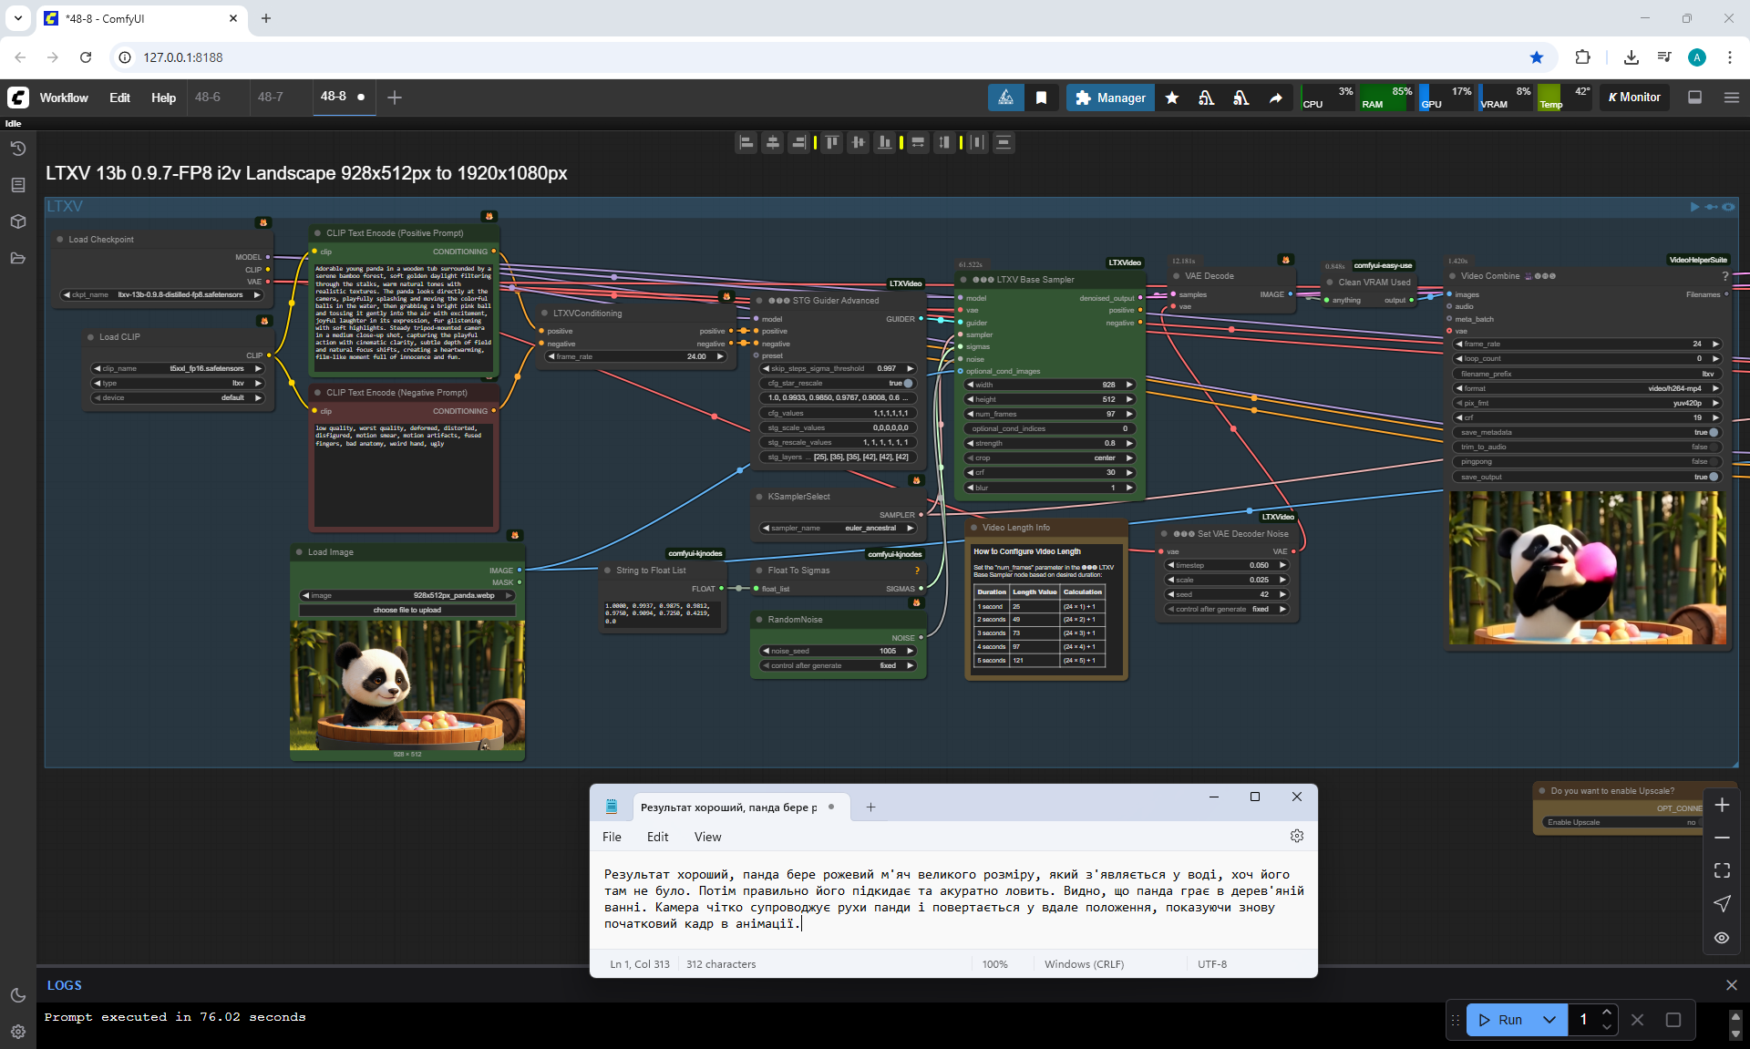Screen dimensions: 1750x1049
Task: Click choose file to upload button
Action: (407, 610)
